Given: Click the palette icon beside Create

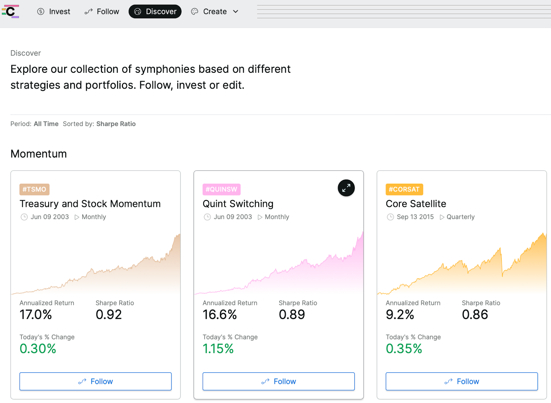Looking at the screenshot, I should (195, 11).
